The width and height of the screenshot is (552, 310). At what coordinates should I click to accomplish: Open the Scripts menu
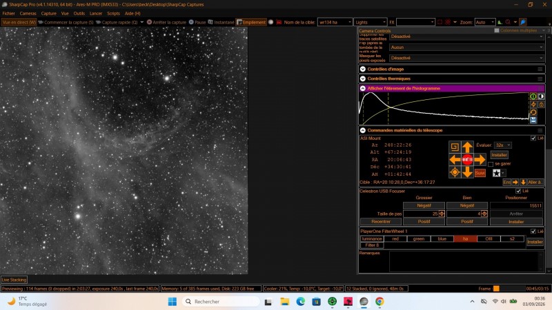click(x=113, y=13)
